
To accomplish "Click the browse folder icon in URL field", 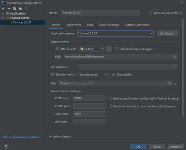I will pos(175,57).
